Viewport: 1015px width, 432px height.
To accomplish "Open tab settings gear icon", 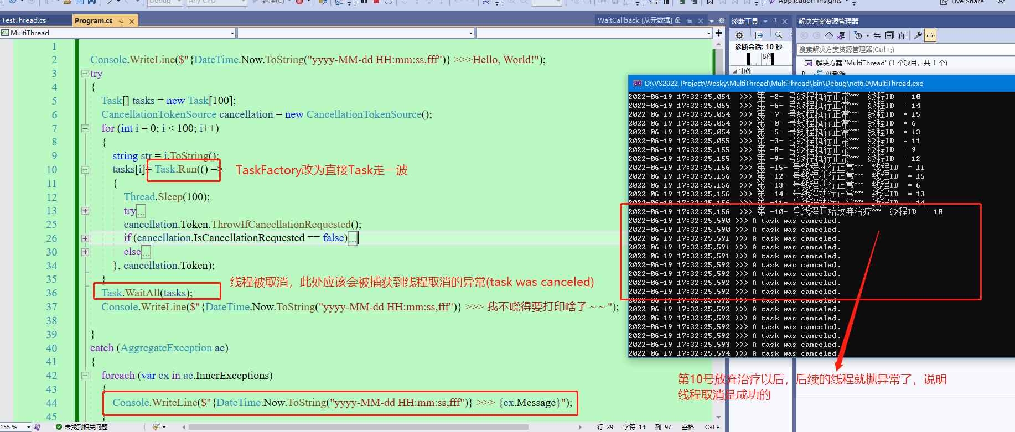I will click(x=722, y=21).
